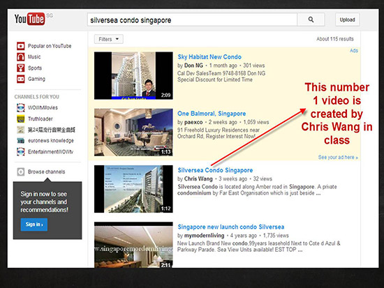Click the Ads label link
This screenshot has width=384, height=288.
pyautogui.click(x=354, y=51)
